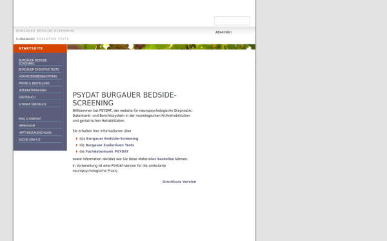The height and width of the screenshot is (241, 387).
Task: Click the text Sie erhalten hier Informationen über
Action: 102,131
